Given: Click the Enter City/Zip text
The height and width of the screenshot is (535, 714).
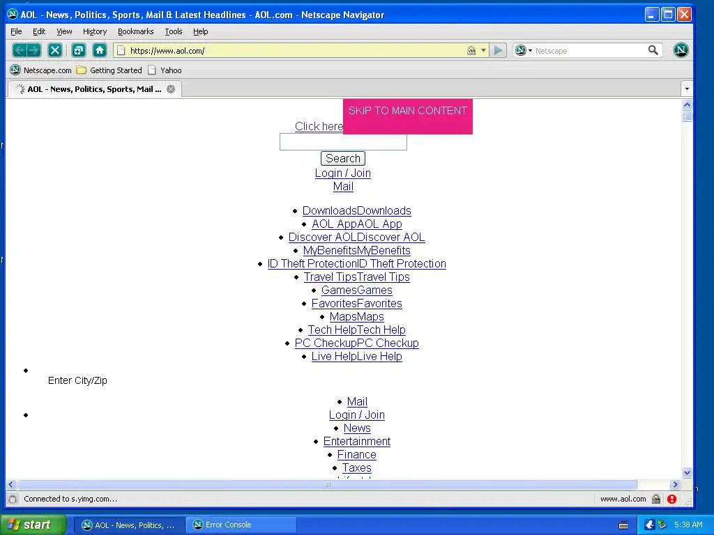Looking at the screenshot, I should coord(77,380).
